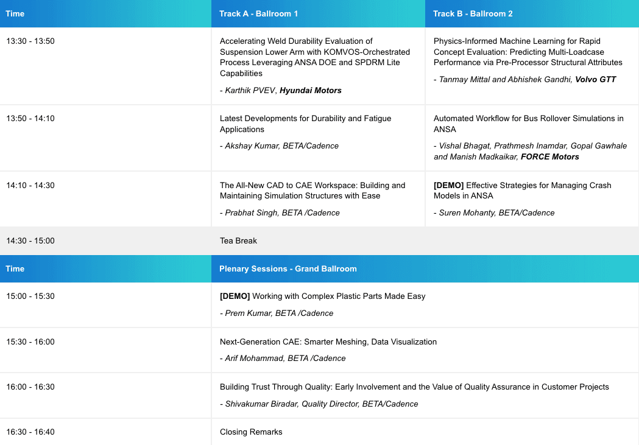Click Working with Complex Plastic Parts Made Easy
The width and height of the screenshot is (639, 445).
[x=322, y=296]
